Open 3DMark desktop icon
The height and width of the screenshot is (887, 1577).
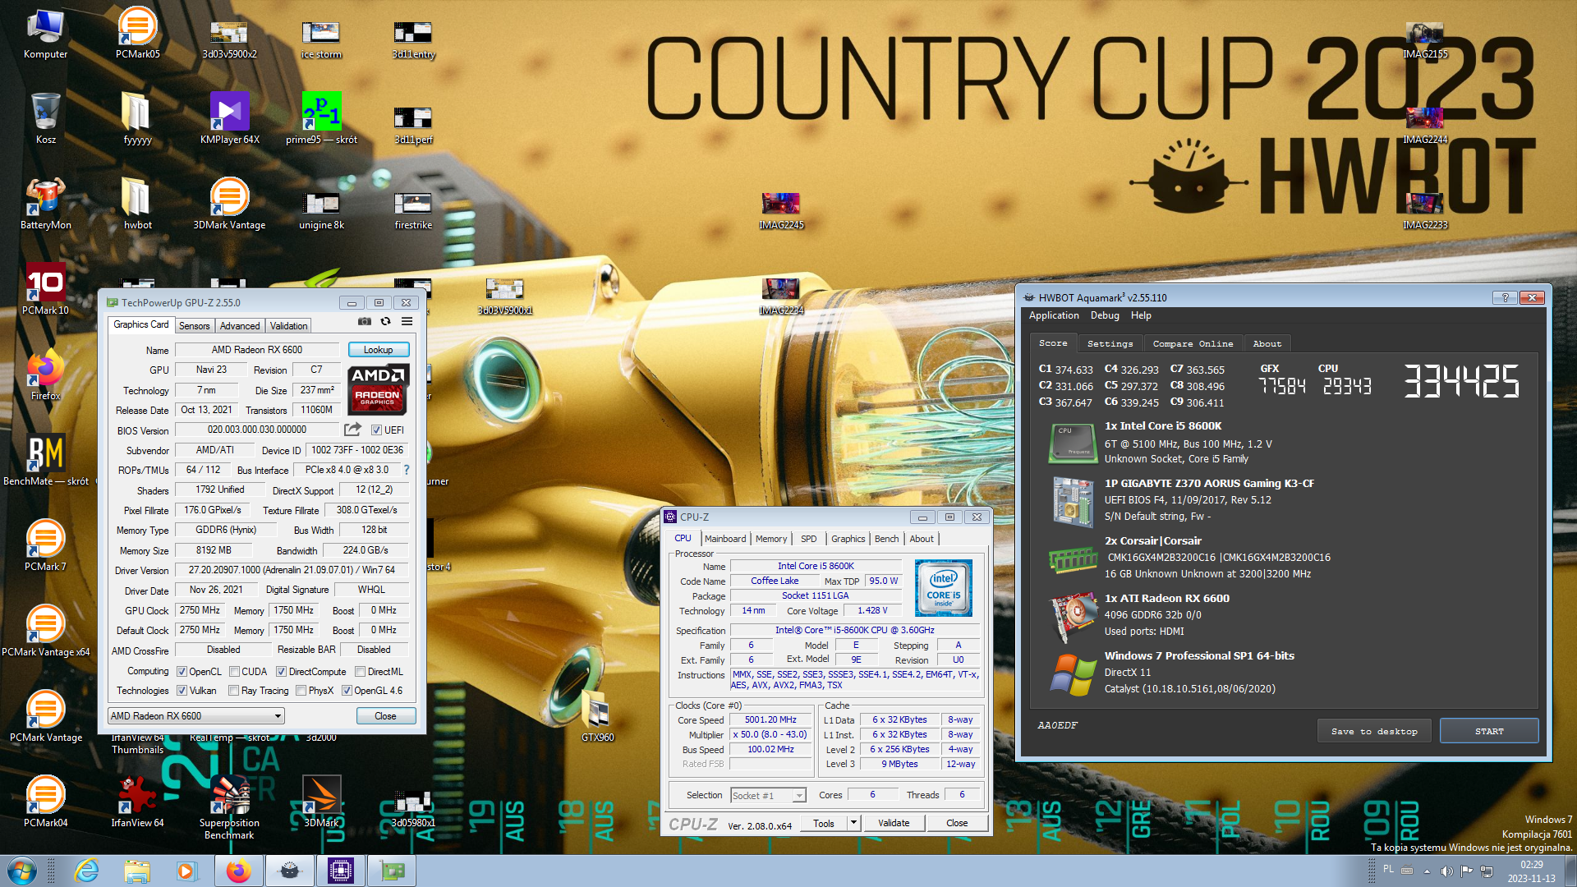321,802
